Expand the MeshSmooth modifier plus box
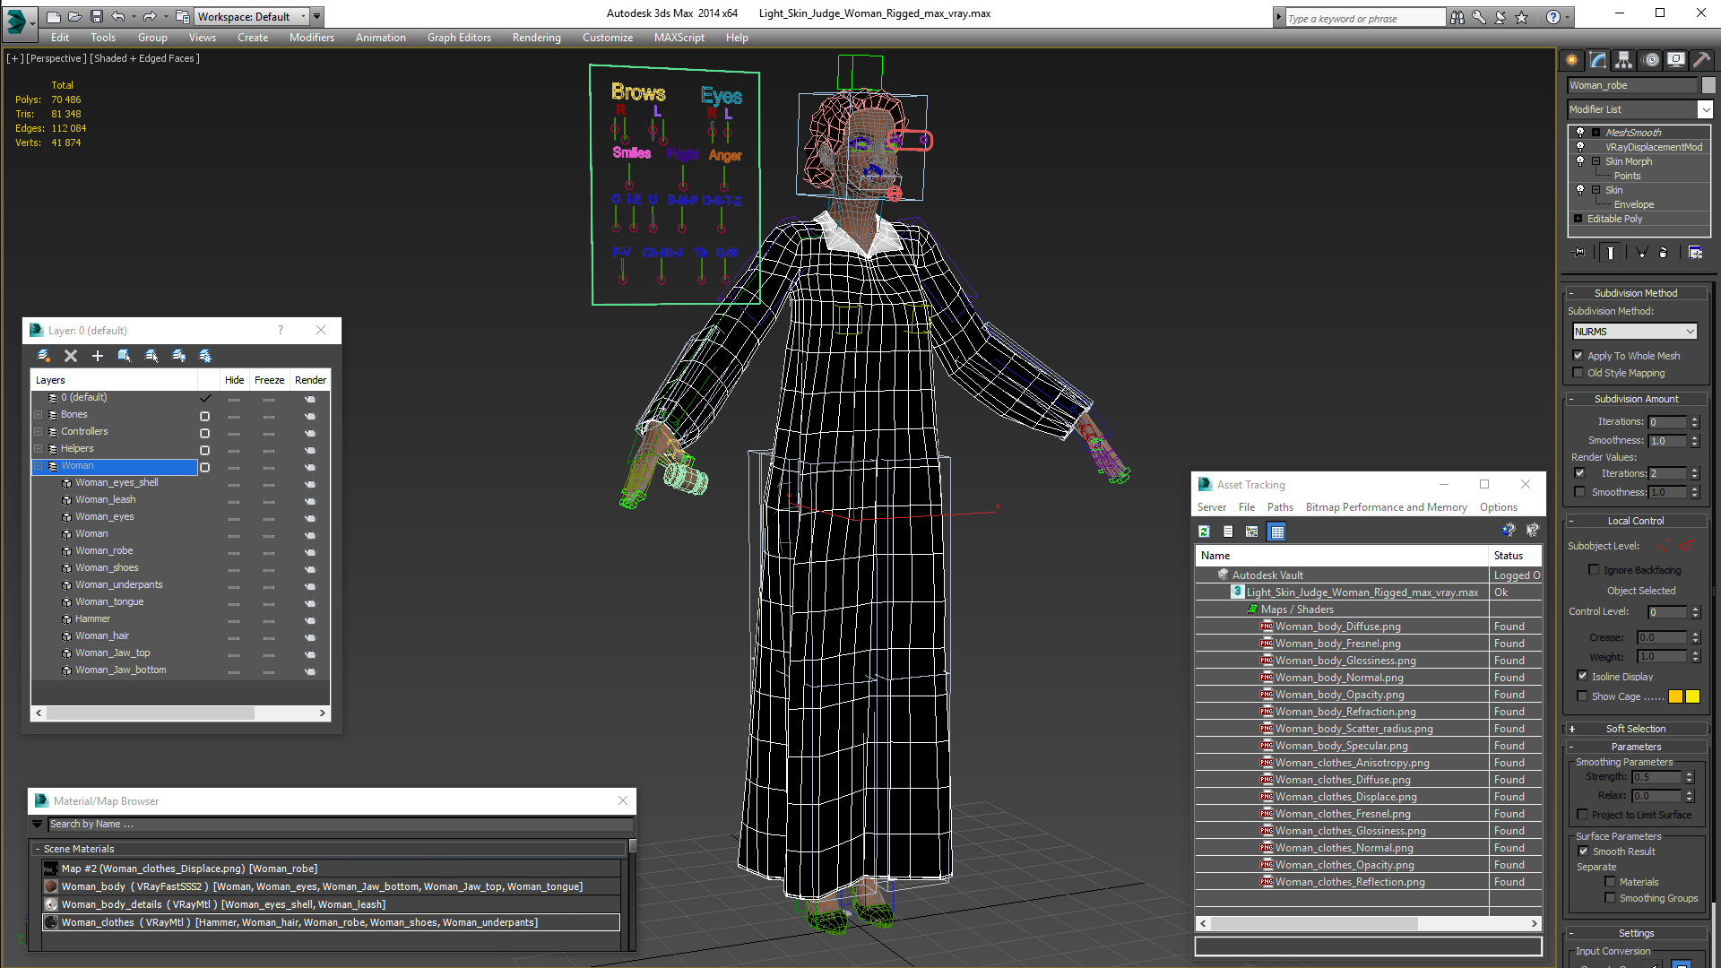The height and width of the screenshot is (968, 1721). coord(1596,132)
